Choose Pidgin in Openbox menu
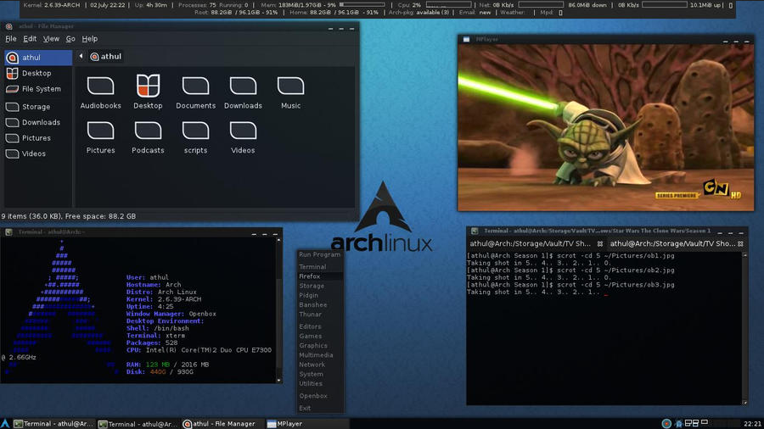Viewport: 764px width, 429px height. [320, 295]
